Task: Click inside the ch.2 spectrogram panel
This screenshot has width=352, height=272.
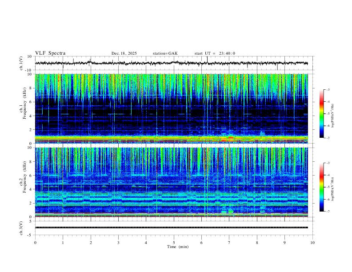Action: (x=172, y=182)
